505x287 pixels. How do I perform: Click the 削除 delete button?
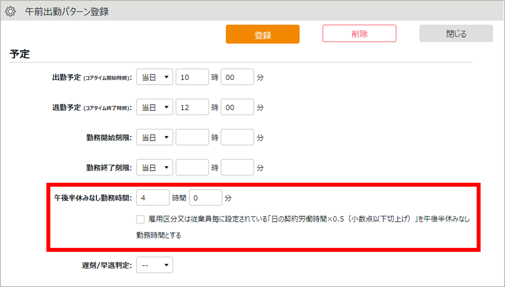pyautogui.click(x=359, y=34)
